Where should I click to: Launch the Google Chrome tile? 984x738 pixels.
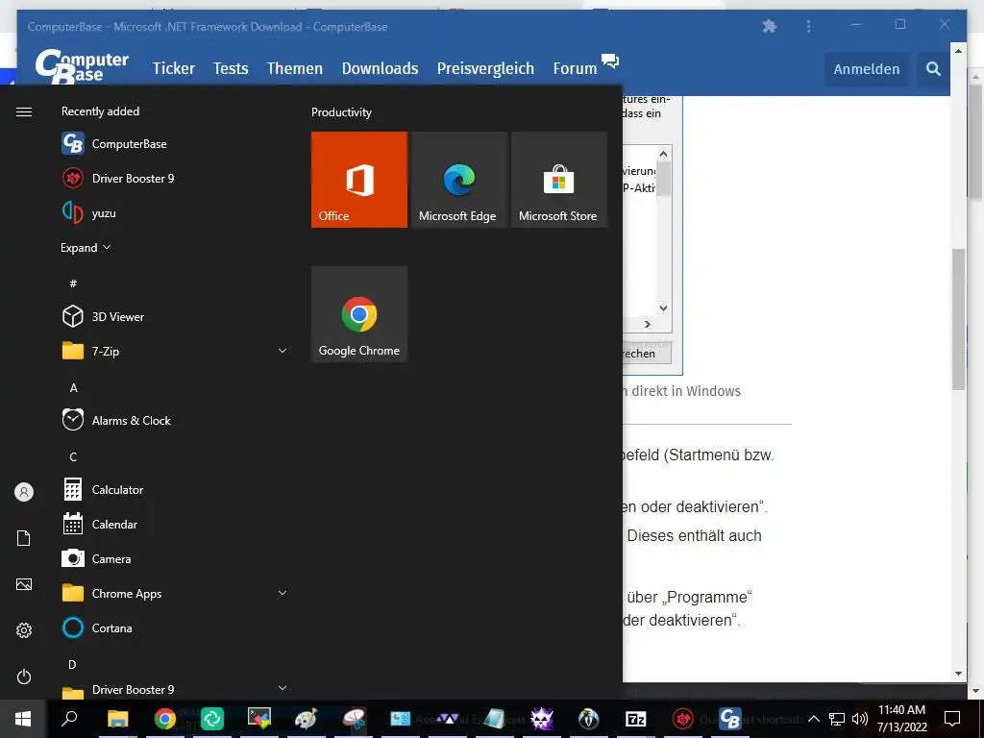click(359, 314)
